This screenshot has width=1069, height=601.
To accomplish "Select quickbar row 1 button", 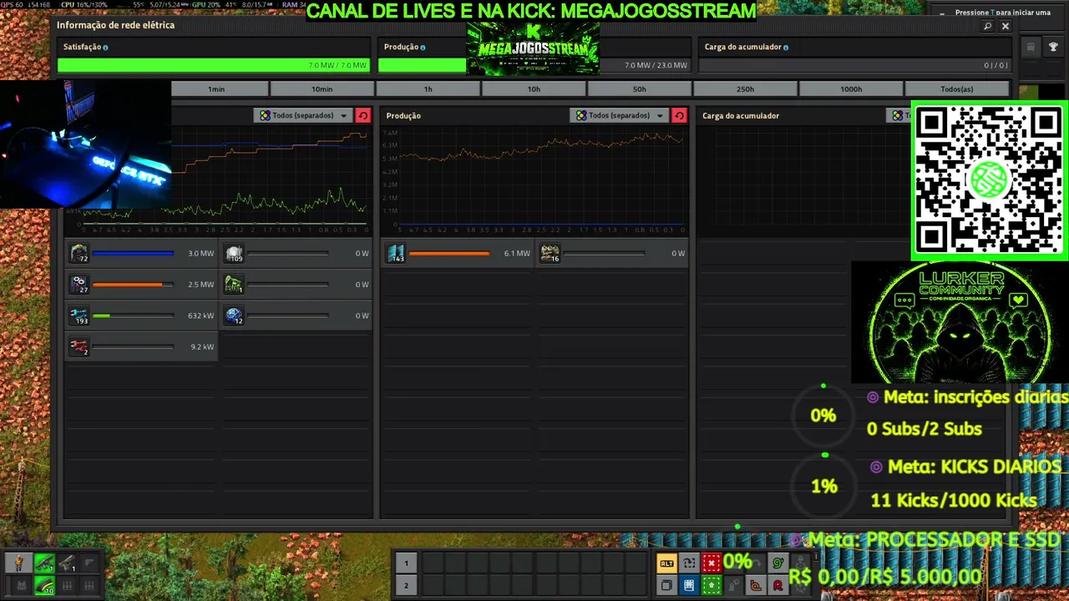I will (406, 563).
